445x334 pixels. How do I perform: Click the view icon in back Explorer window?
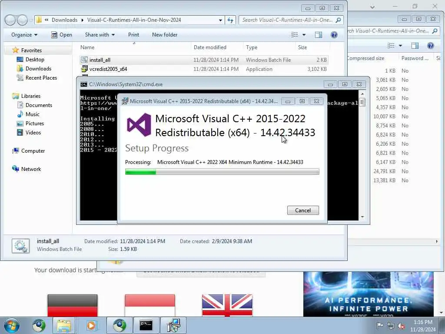(391, 46)
